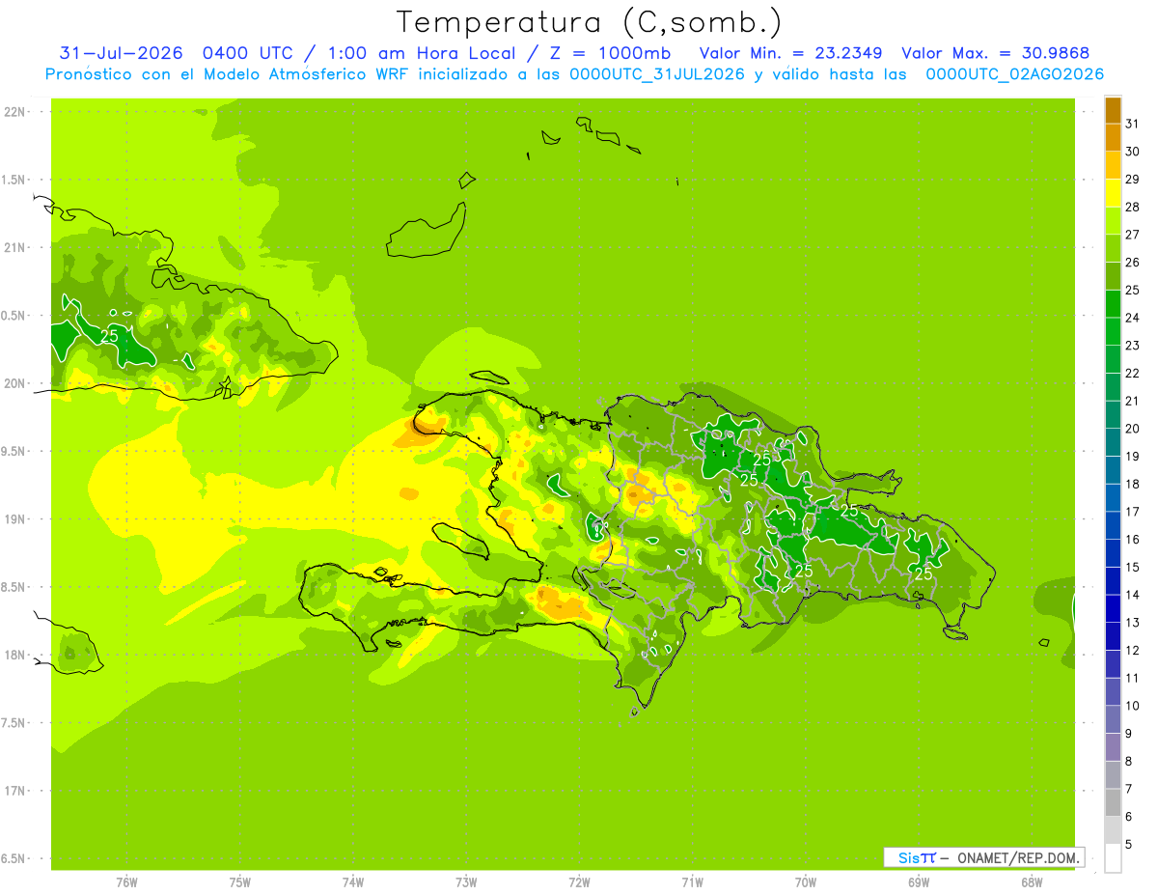Click the gray swatch between 6 and 7
This screenshot has width=1158, height=895.
tap(1113, 803)
